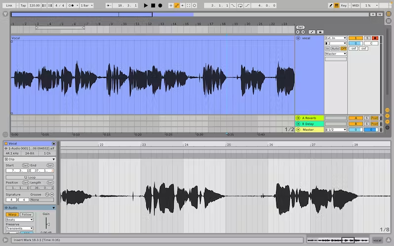Screen dimensions: 394x246
Task: Click Re-enable Automation arrow icon
Action: [x=183, y=5]
